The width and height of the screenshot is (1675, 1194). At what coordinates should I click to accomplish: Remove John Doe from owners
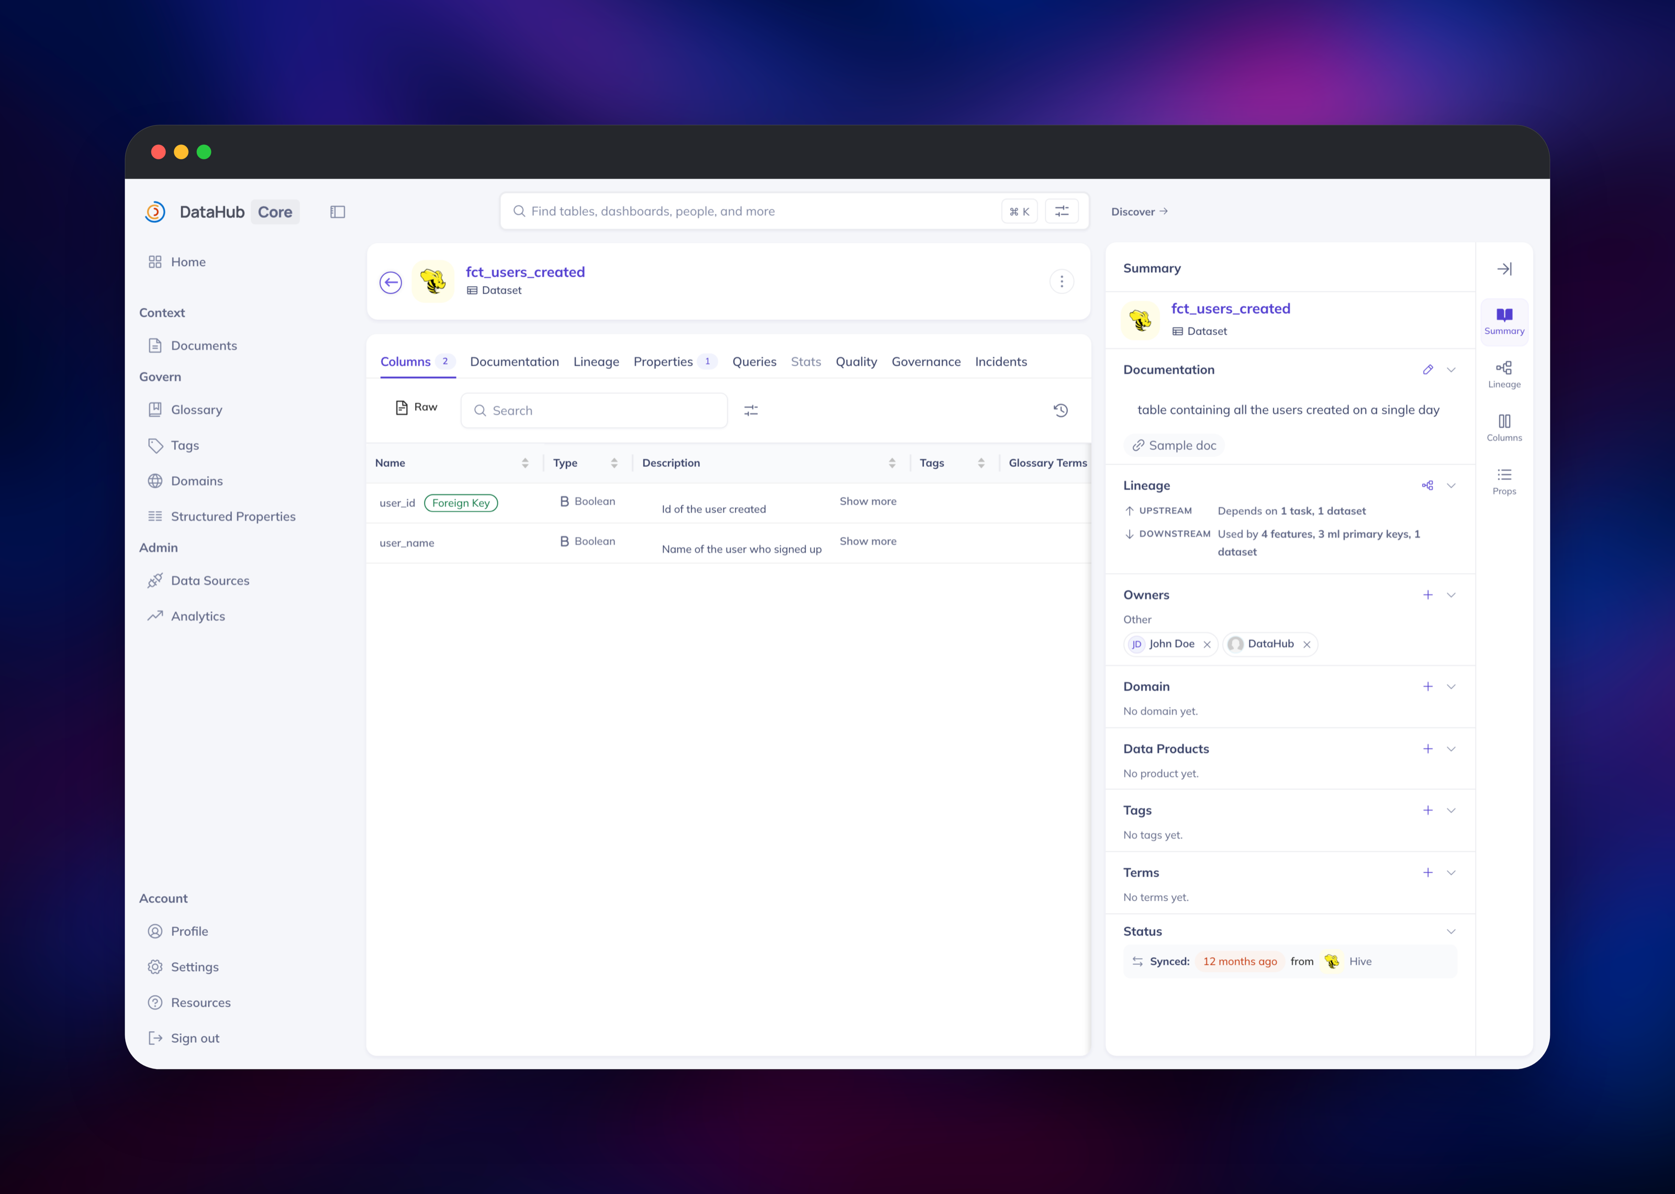click(x=1207, y=645)
